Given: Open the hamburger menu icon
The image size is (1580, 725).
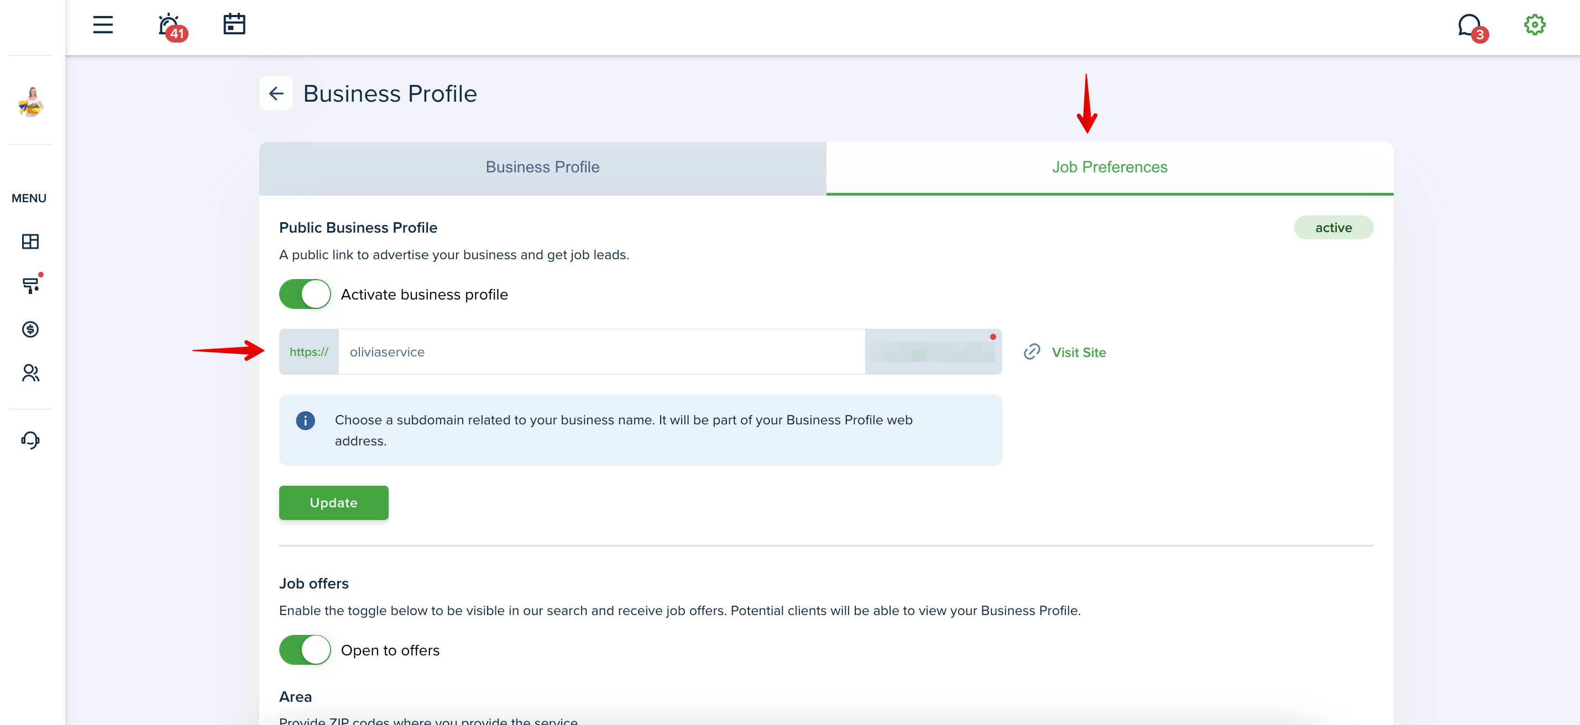Looking at the screenshot, I should pos(103,25).
